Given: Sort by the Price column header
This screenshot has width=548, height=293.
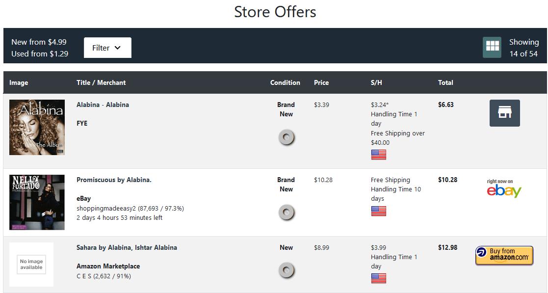Looking at the screenshot, I should pyautogui.click(x=321, y=82).
